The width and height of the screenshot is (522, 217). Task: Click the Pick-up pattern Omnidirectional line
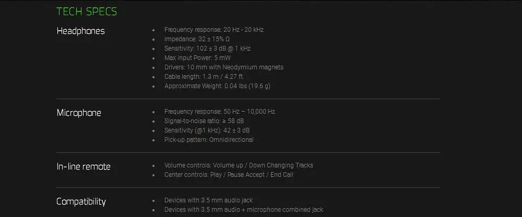(209, 140)
